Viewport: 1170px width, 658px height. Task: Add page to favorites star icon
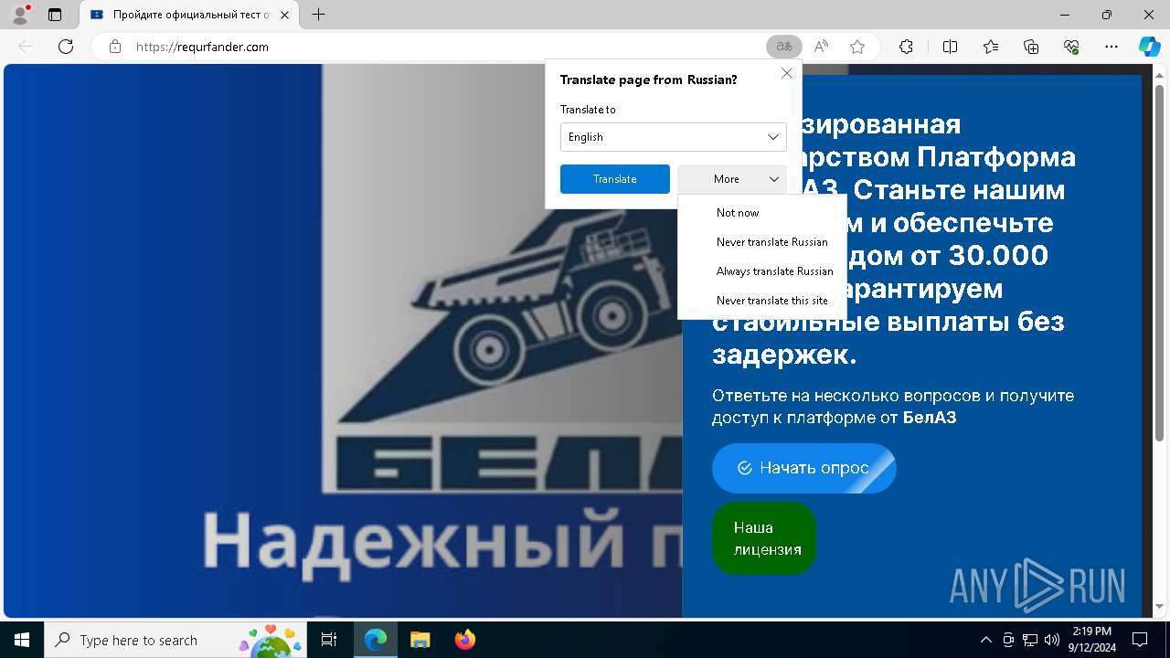[857, 47]
